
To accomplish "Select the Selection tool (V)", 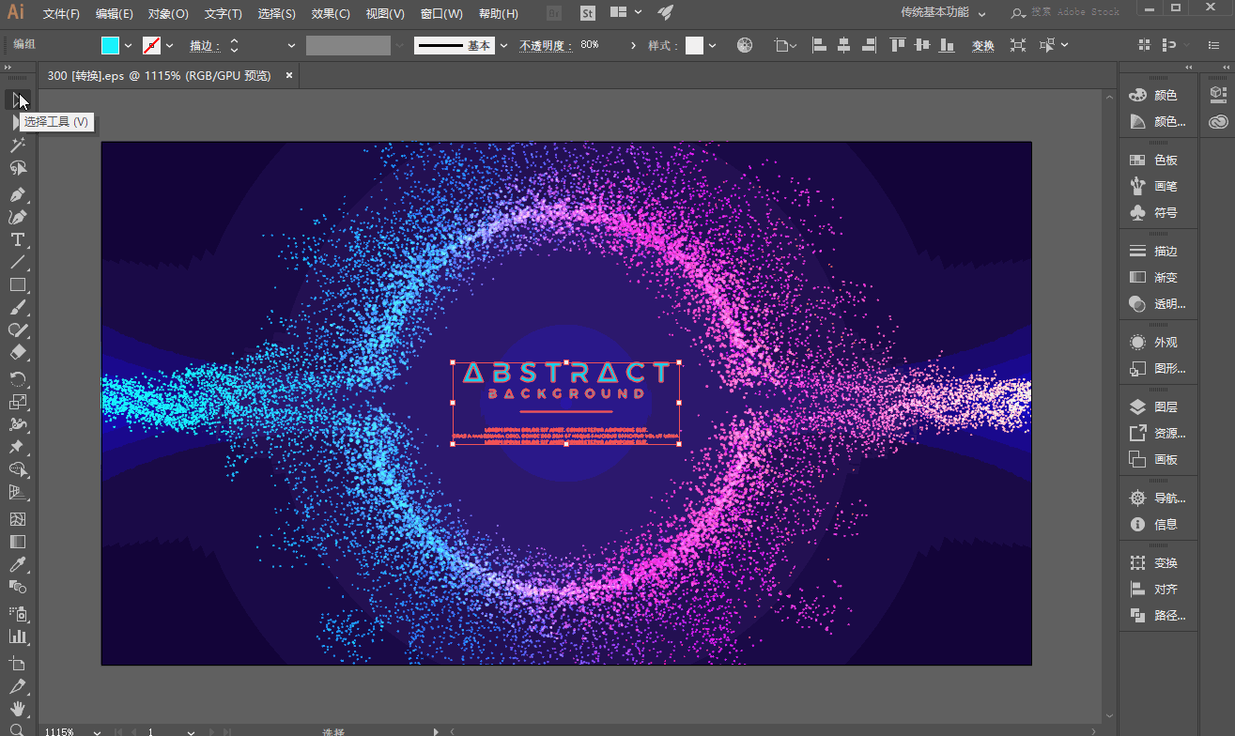I will pos(18,100).
